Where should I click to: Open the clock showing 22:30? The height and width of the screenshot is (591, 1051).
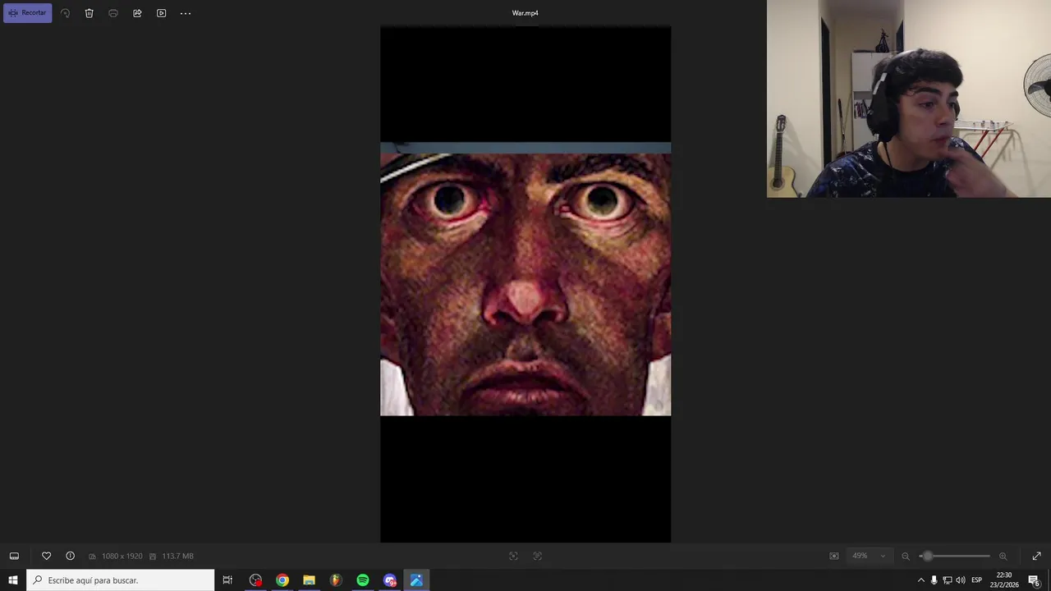click(1004, 580)
